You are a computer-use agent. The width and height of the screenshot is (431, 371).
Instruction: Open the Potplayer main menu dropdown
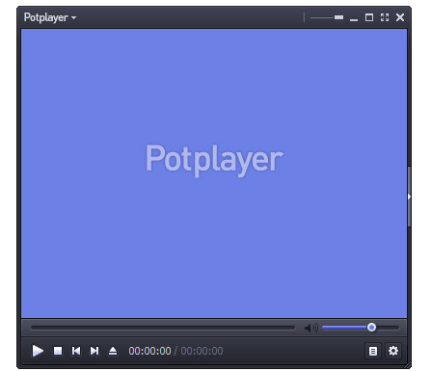click(x=50, y=17)
